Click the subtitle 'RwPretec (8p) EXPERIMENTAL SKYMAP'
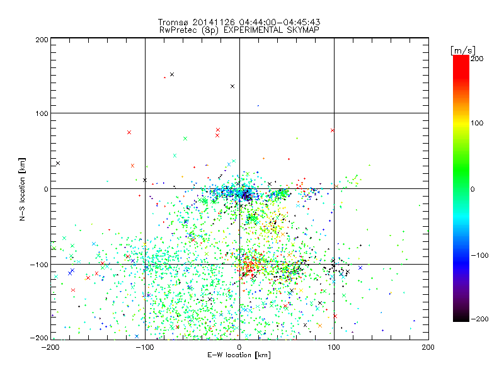This screenshot has width=504, height=378. [239, 30]
